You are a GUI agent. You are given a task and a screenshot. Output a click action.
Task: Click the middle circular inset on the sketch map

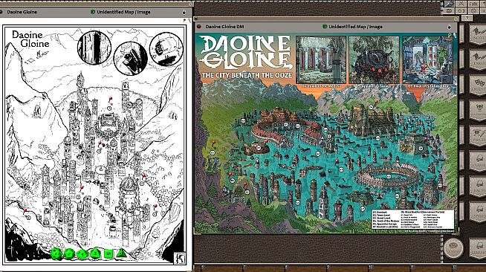pos(130,58)
